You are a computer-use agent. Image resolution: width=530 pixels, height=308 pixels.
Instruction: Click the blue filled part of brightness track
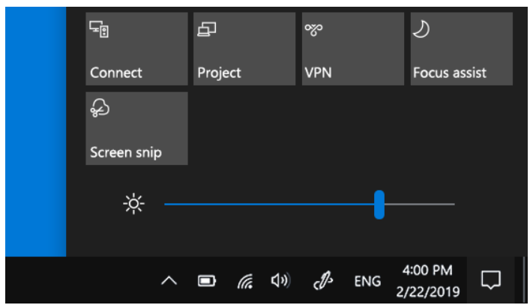[x=269, y=204]
